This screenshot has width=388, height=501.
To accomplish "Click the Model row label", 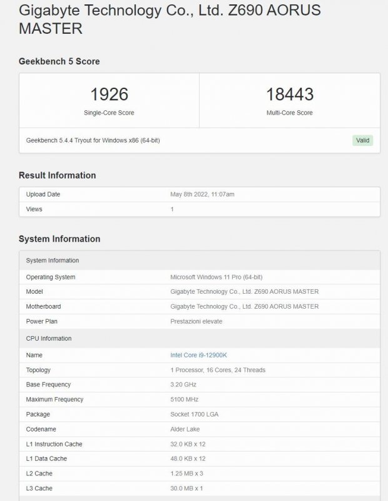I will 34,291.
